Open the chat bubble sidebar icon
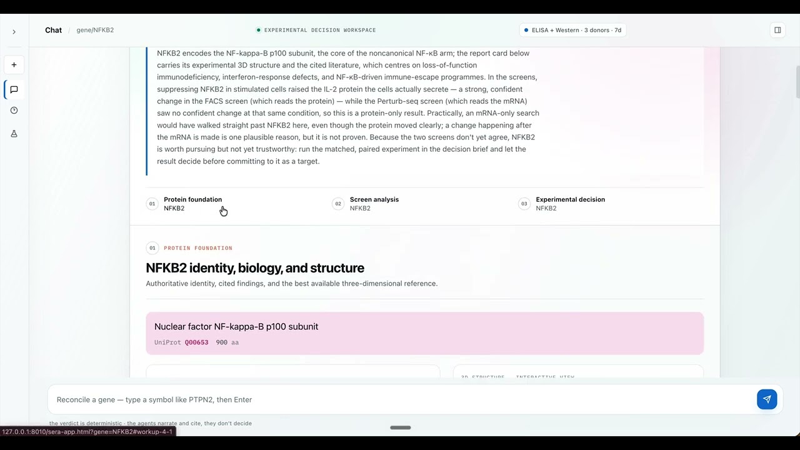This screenshot has height=450, width=800. pyautogui.click(x=14, y=89)
